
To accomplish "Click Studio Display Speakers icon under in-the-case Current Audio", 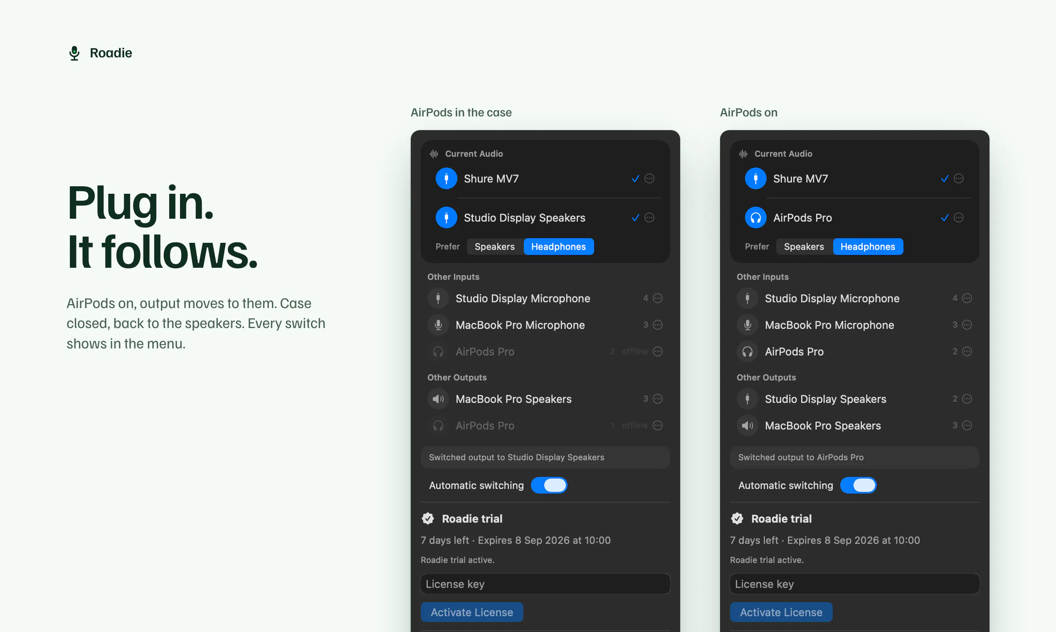I will pos(446,217).
